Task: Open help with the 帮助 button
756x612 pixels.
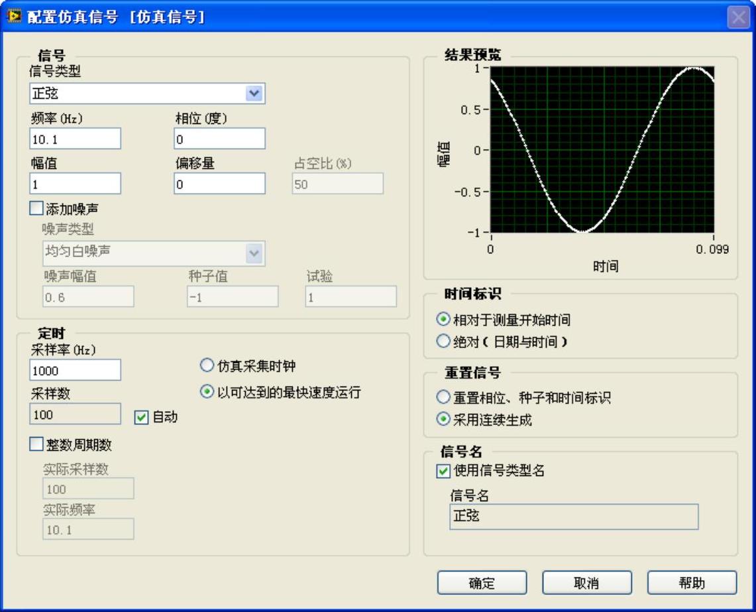Action: point(692,583)
